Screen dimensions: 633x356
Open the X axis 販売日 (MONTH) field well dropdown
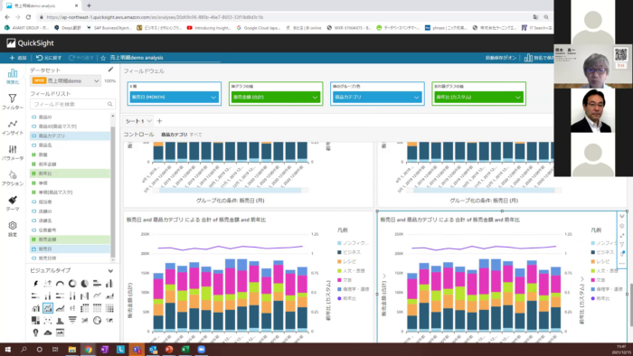[x=174, y=98]
